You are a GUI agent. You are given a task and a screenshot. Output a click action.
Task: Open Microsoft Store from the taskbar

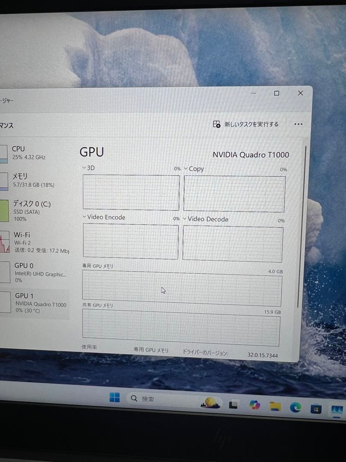pos(316,409)
